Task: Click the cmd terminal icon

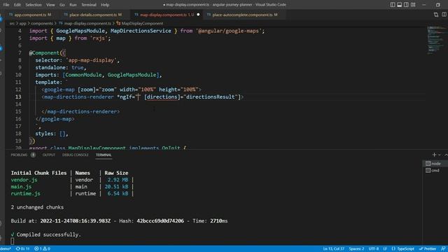Action: (x=428, y=170)
